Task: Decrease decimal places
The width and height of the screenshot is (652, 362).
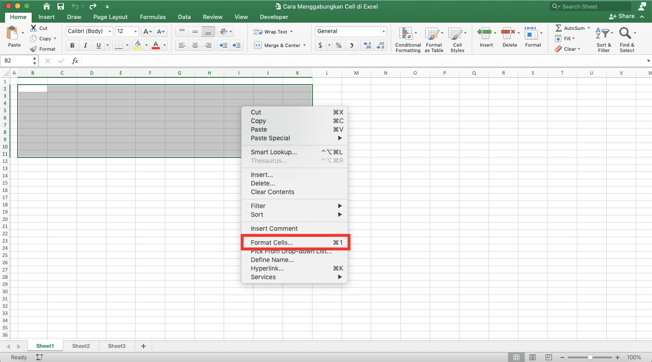Action: 380,45
